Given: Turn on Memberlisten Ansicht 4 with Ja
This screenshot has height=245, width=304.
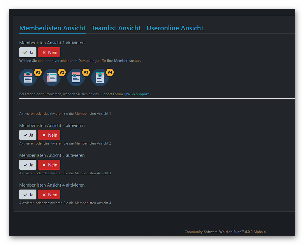Looking at the screenshot, I should click(28, 195).
